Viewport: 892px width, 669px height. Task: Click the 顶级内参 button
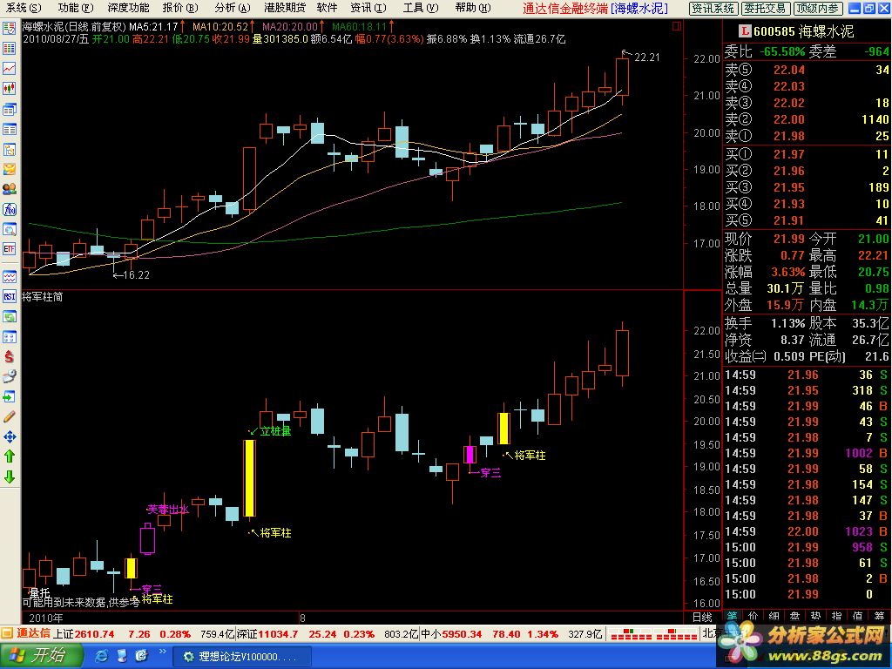817,9
